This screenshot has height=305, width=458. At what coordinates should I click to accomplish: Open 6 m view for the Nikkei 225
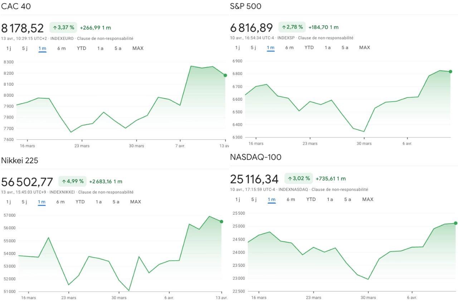click(x=61, y=202)
